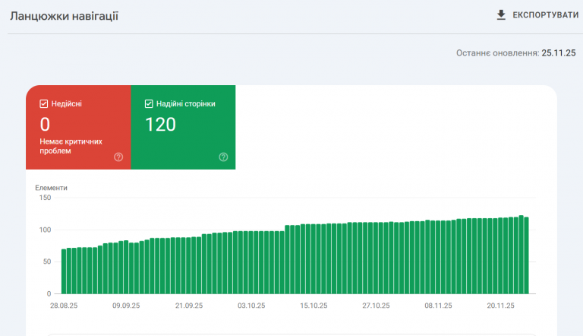This screenshot has width=583, height=336.
Task: Click the last green bar in chart
Action: (x=526, y=255)
